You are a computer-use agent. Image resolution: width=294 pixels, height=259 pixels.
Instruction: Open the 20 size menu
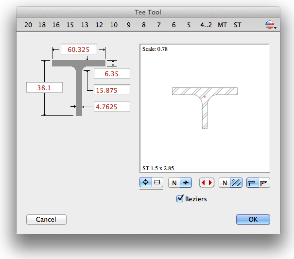pyautogui.click(x=28, y=25)
